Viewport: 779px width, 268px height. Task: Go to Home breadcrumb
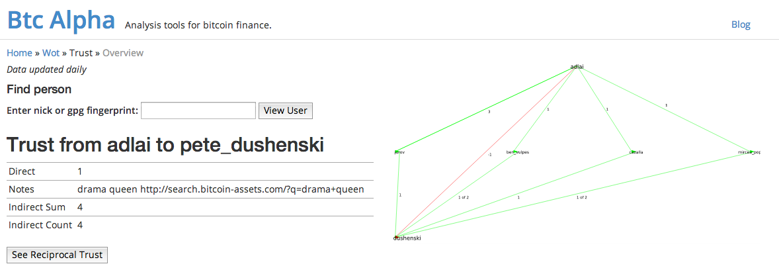coord(19,53)
